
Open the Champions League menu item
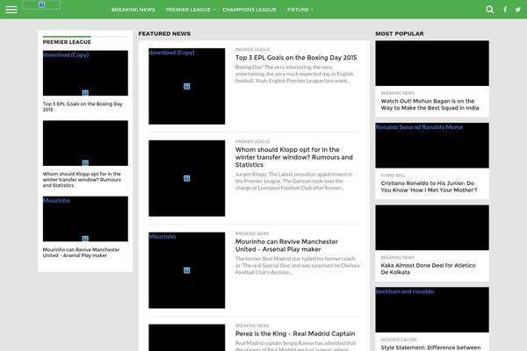pos(249,10)
